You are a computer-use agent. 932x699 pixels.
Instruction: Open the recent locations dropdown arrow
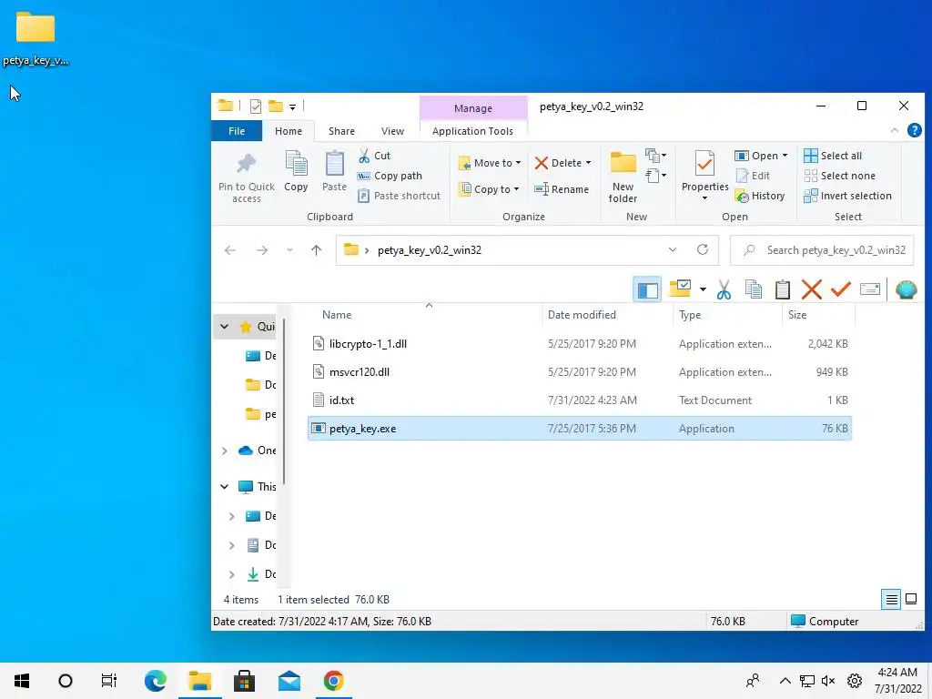(x=289, y=250)
